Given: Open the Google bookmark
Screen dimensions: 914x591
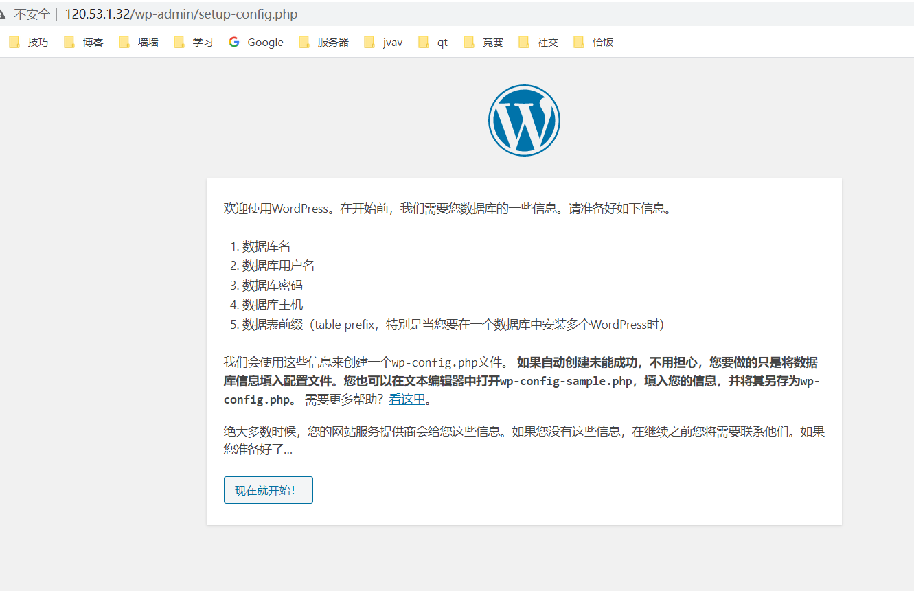Looking at the screenshot, I should pos(256,42).
